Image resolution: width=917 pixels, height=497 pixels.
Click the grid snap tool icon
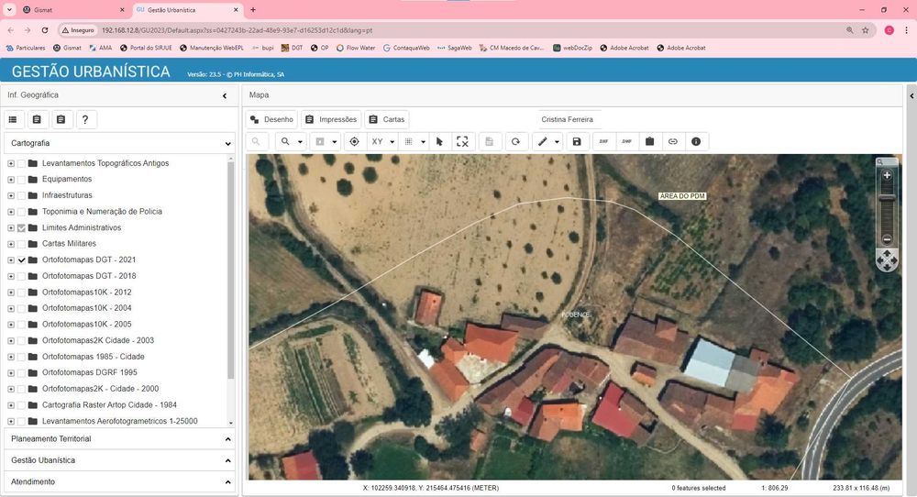[x=409, y=141]
